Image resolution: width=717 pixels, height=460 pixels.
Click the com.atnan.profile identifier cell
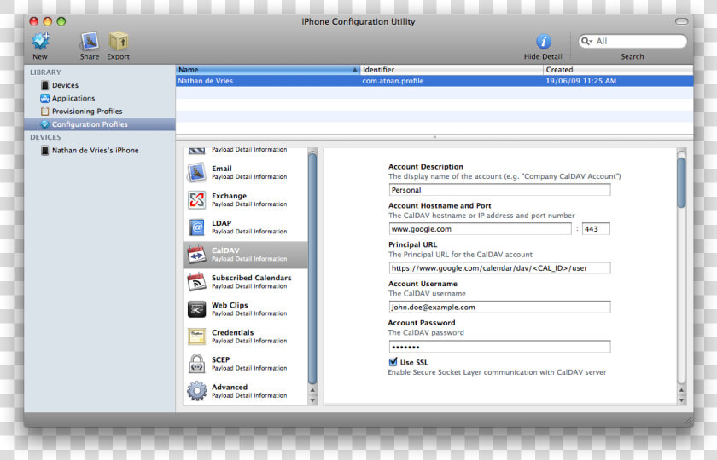[393, 81]
